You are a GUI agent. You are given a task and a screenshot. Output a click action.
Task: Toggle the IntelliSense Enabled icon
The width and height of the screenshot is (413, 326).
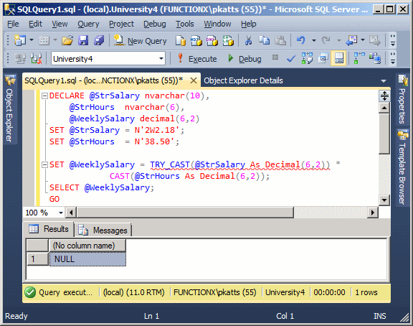point(338,58)
